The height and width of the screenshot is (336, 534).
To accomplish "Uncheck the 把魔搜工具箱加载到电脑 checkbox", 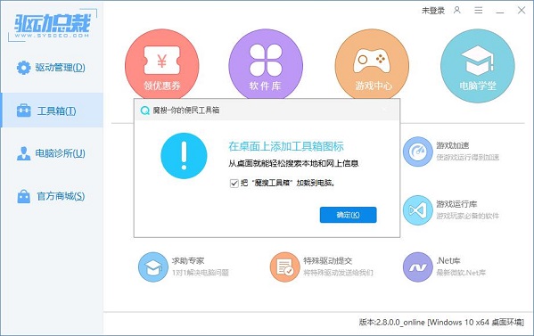I will coord(234,183).
